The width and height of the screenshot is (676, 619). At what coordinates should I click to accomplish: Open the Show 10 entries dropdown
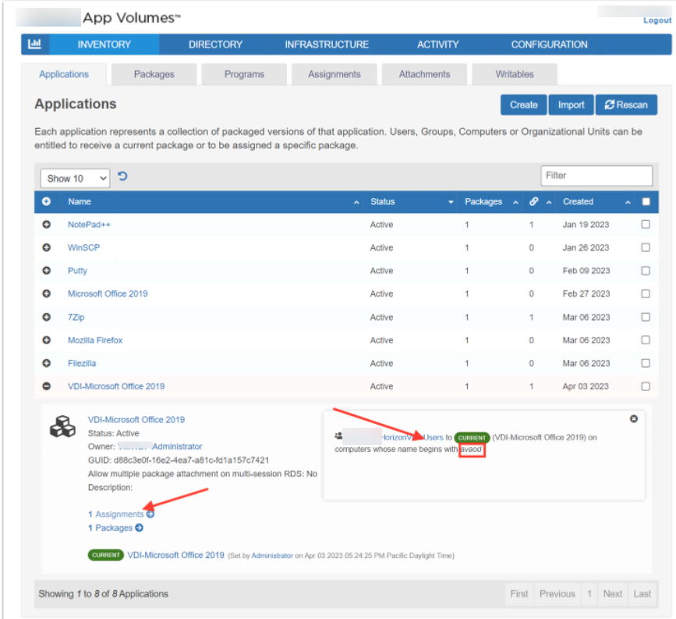click(75, 178)
